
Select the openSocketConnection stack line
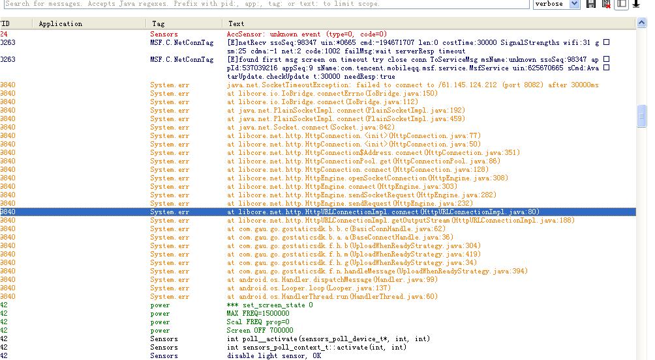[318, 178]
